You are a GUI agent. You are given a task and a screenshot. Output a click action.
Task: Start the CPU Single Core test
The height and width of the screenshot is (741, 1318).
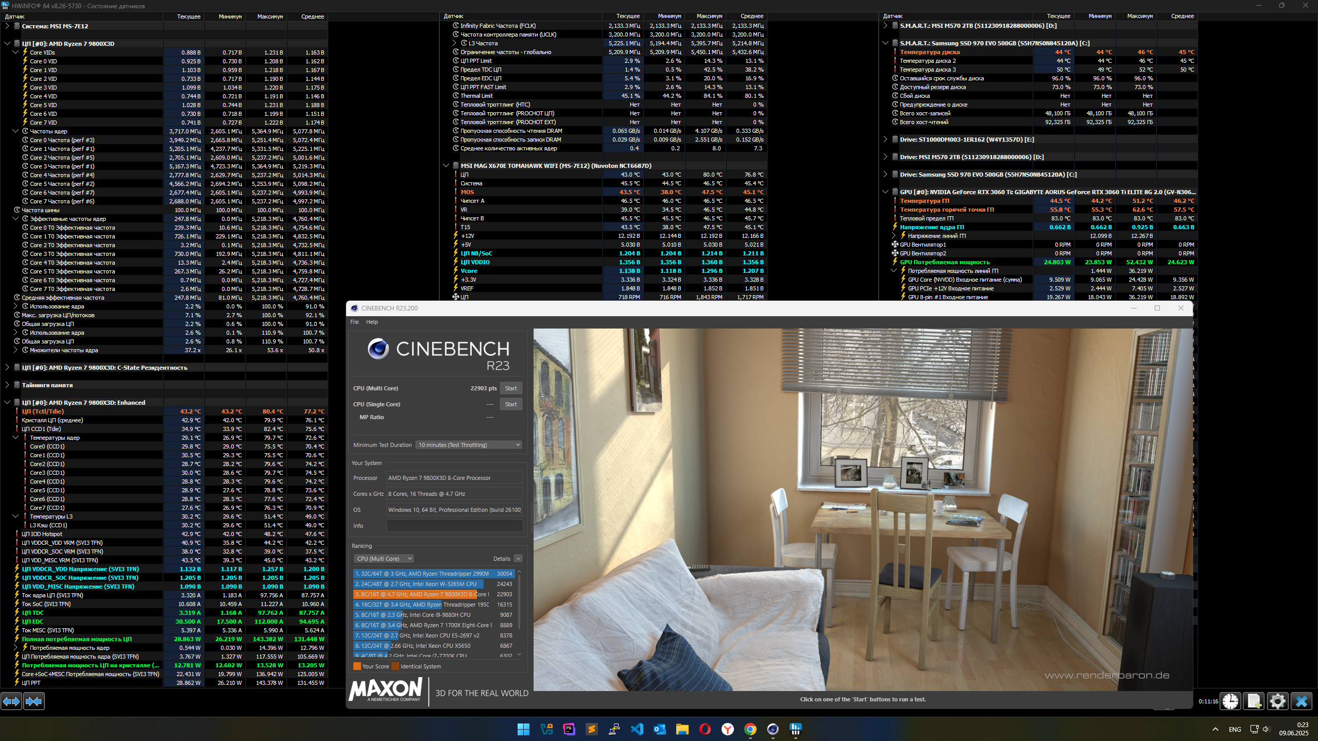tap(510, 404)
